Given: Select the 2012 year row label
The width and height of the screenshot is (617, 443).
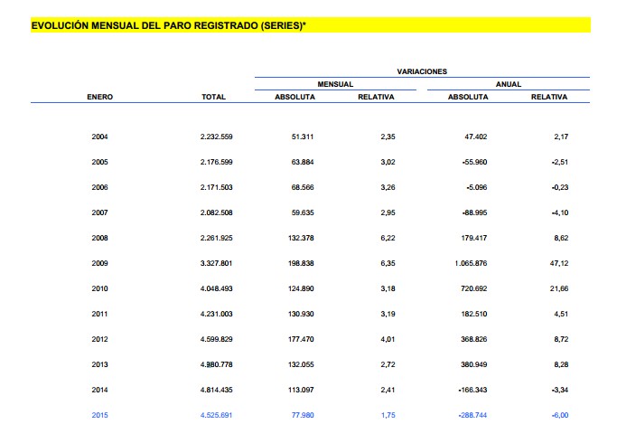Looking at the screenshot, I should click(x=99, y=340).
